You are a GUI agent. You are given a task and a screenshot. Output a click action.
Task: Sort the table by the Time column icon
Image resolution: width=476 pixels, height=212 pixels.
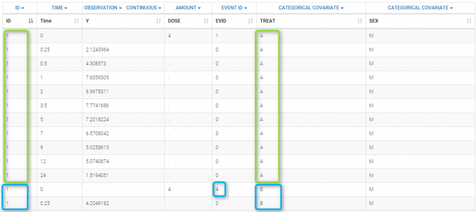click(x=76, y=21)
